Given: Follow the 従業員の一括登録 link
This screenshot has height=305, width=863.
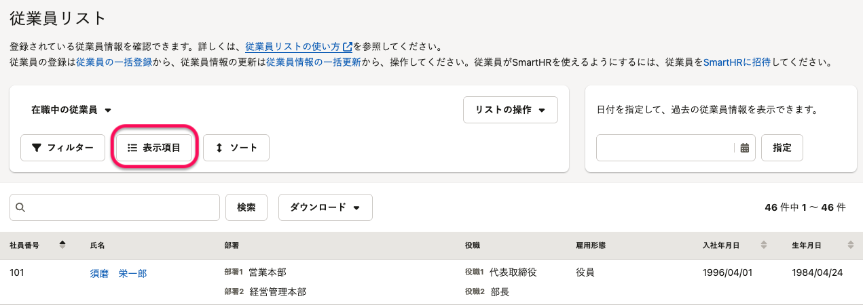Looking at the screenshot, I should point(113,62).
